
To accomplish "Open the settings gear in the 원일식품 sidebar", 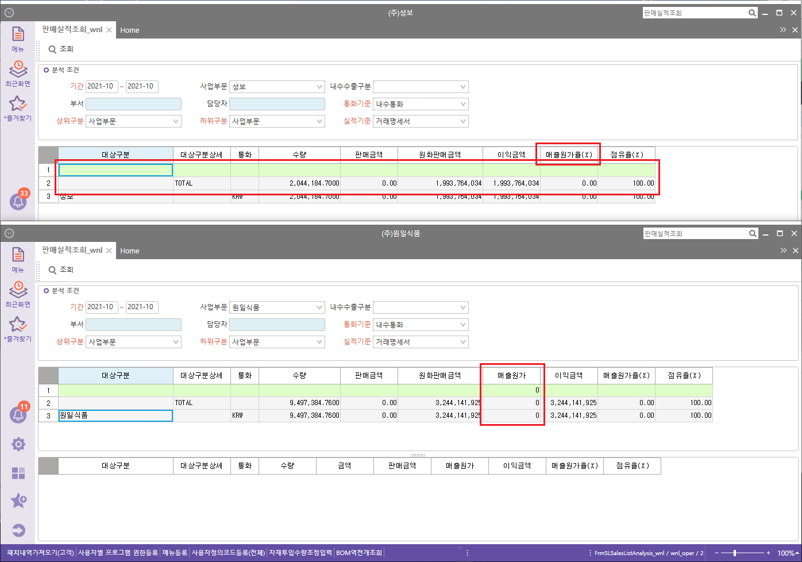I will pos(18,444).
